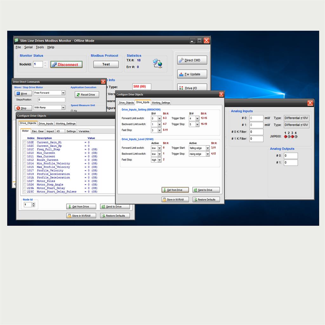This screenshot has width=325, height=325.
Task: Increment Node Id with the up stepper arrow
Action: point(33,203)
